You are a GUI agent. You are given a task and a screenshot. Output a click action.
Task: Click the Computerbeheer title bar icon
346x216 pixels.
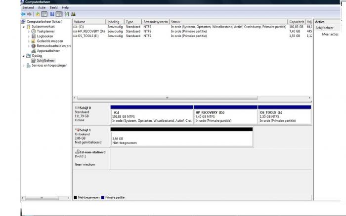[x=22, y=2]
